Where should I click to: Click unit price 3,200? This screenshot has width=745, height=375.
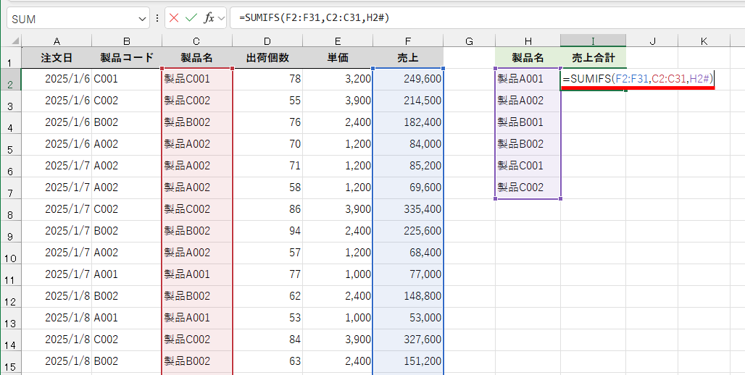click(x=337, y=80)
